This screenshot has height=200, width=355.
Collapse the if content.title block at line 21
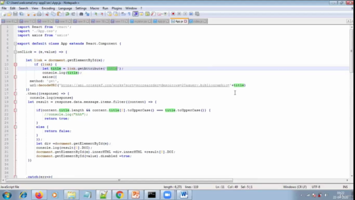tap(16, 110)
